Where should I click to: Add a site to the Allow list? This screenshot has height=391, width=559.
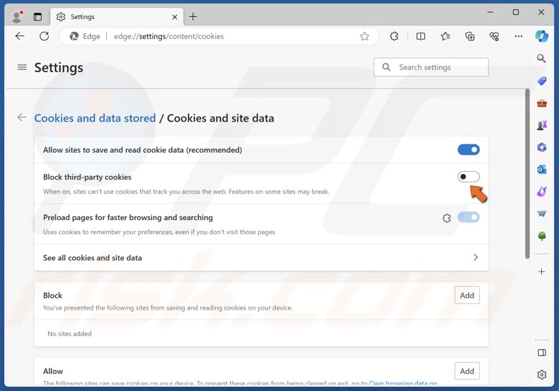(467, 371)
